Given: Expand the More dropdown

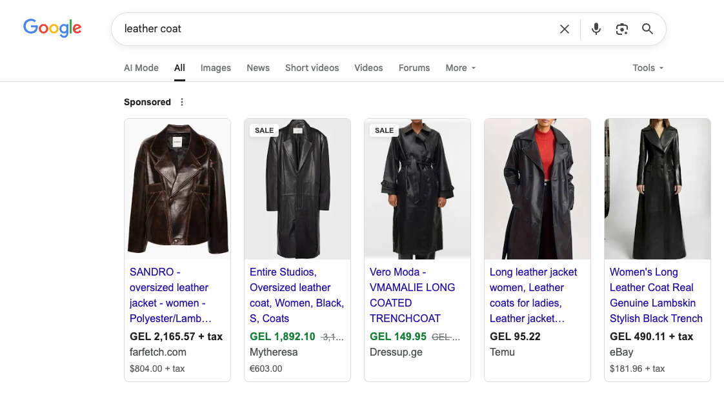Looking at the screenshot, I should 460,68.
